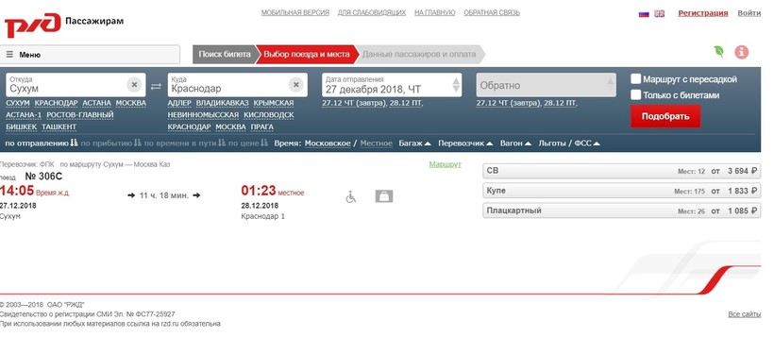Viewport: 774px width, 354px height.
Task: Enable Маршрут с пересадкой checkbox
Action: (636, 79)
